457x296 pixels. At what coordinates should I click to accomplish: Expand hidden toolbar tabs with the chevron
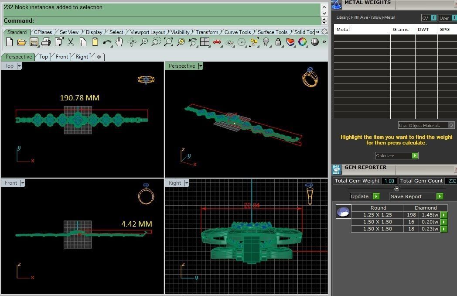318,32
